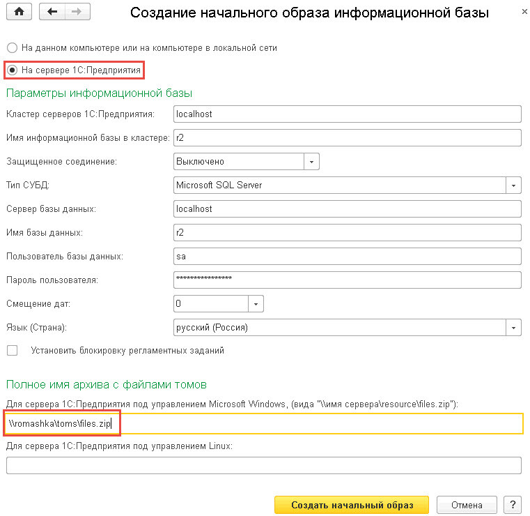Image resolution: width=530 pixels, height=516 pixels.
Task: Expand the 'Защищенное соединение' dropdown arrow
Action: click(x=311, y=161)
